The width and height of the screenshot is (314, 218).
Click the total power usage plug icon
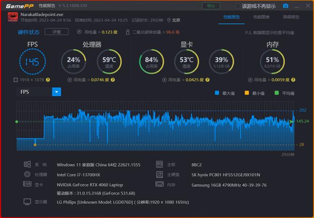tap(80, 32)
